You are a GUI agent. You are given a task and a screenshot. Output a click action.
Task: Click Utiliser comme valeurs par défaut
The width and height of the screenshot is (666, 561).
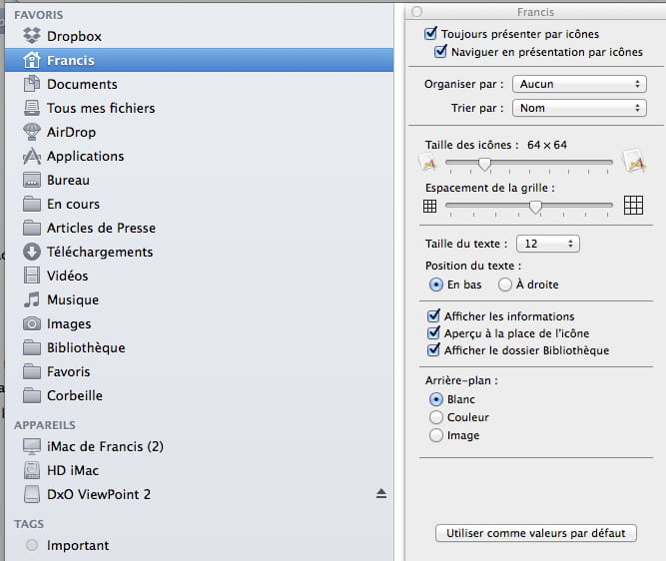point(536,533)
